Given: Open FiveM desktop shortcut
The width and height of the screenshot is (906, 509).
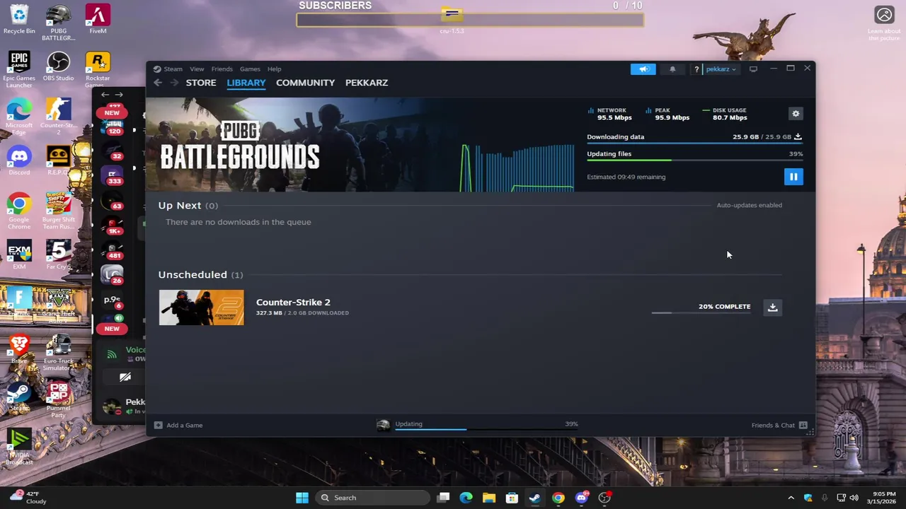Looking at the screenshot, I should click(98, 19).
